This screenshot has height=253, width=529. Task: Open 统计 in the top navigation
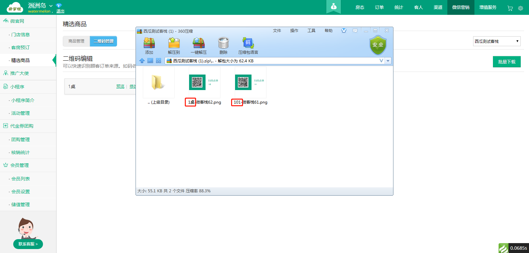[x=399, y=7]
